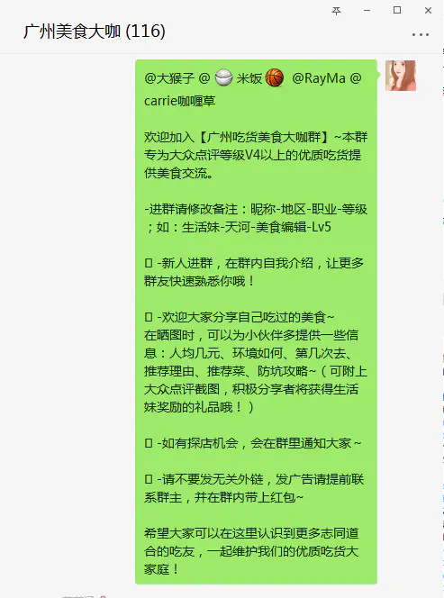Click the closing 希望大家 paragraph

tap(251, 551)
